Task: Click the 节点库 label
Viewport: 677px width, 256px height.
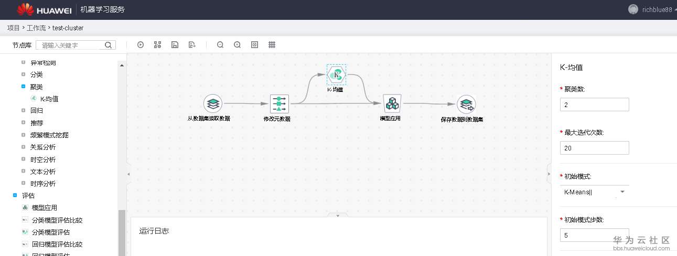Action: pyautogui.click(x=22, y=45)
